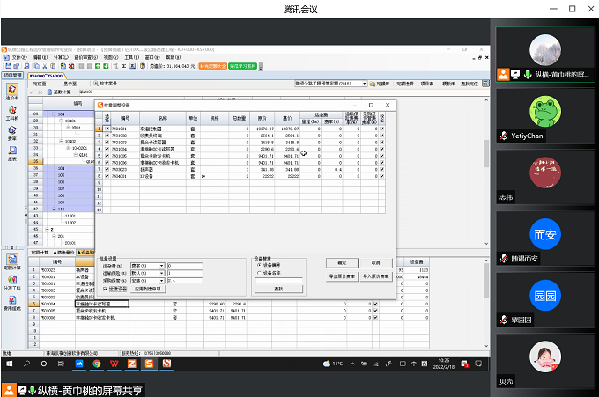
Task: Collapse the 201 tree node
Action: coord(54,236)
